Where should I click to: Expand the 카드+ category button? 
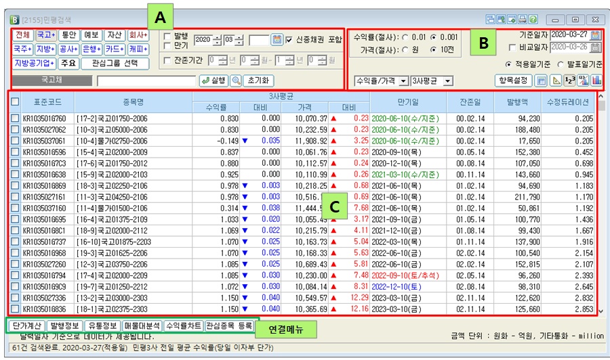115,49
